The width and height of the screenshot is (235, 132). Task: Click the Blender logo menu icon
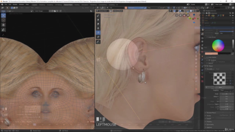point(2,4)
